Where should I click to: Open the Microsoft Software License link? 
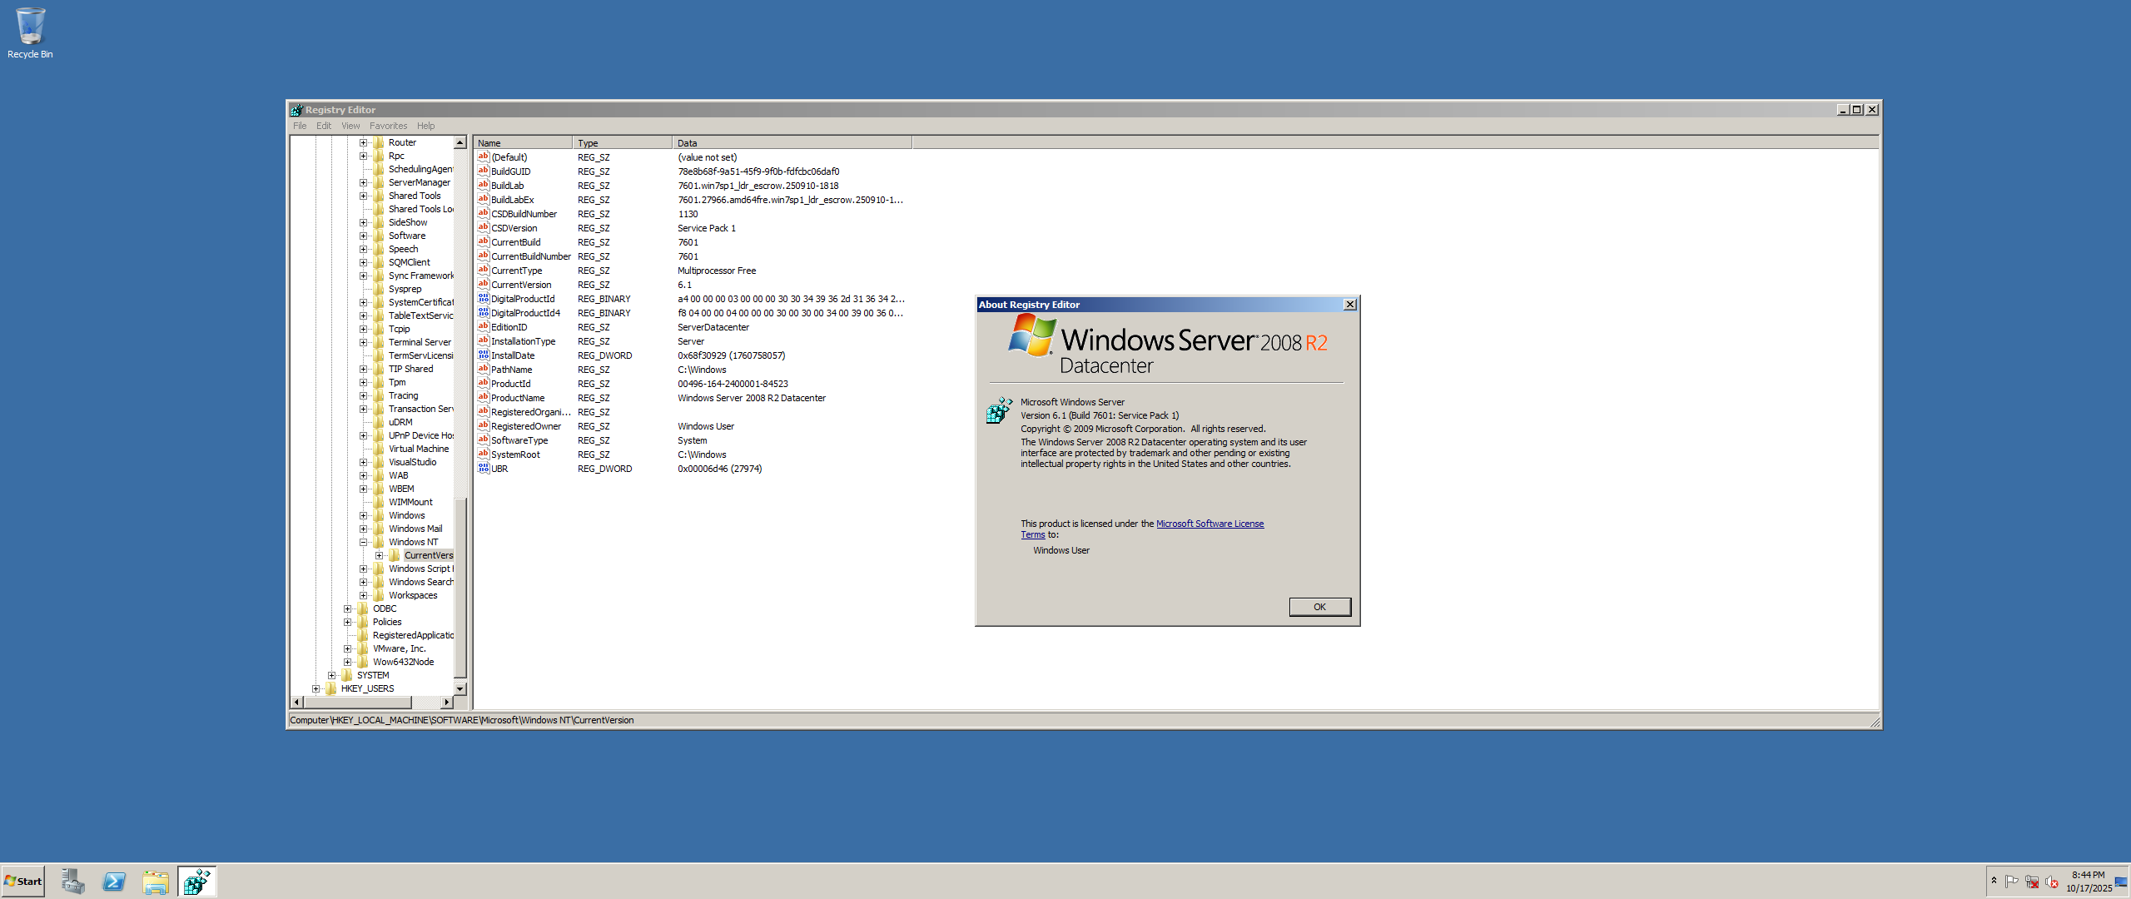[1210, 524]
